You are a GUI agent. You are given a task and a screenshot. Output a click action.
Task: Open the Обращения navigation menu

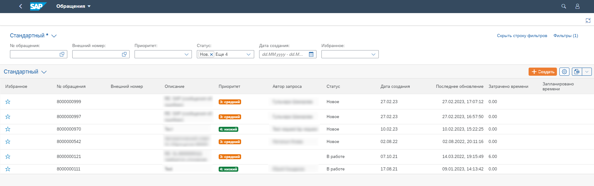click(x=73, y=6)
